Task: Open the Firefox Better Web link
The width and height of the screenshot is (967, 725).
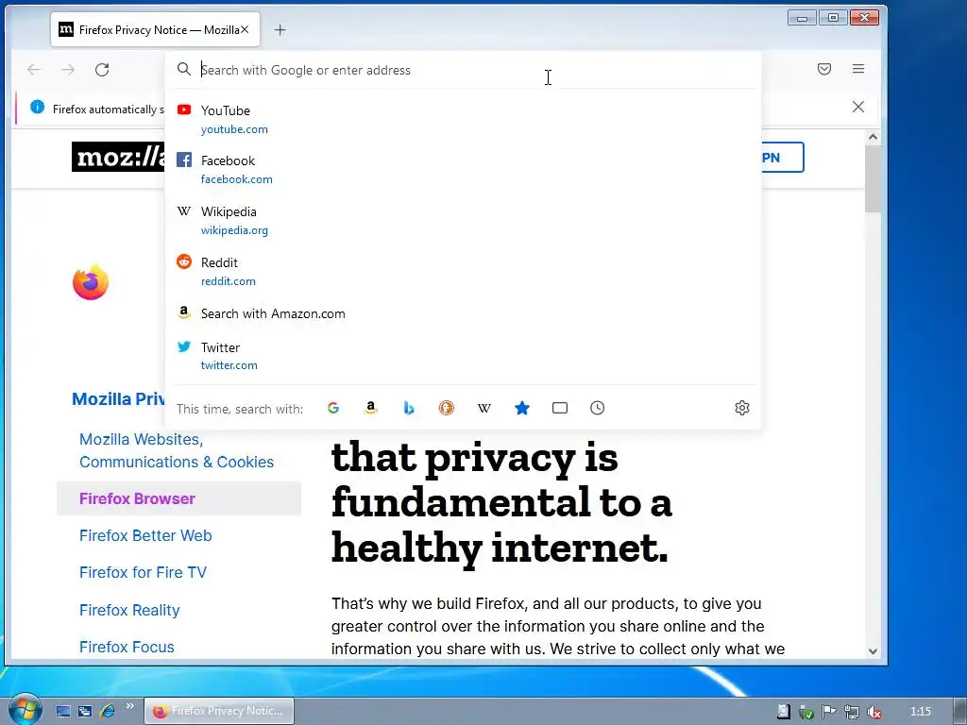Action: (145, 536)
